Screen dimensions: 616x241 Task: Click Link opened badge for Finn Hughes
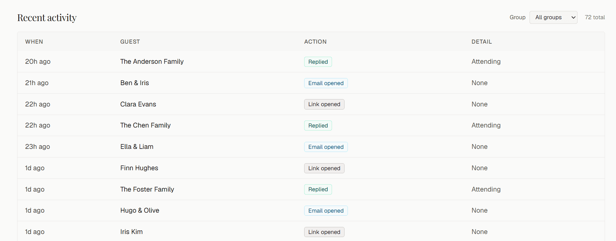tap(324, 168)
